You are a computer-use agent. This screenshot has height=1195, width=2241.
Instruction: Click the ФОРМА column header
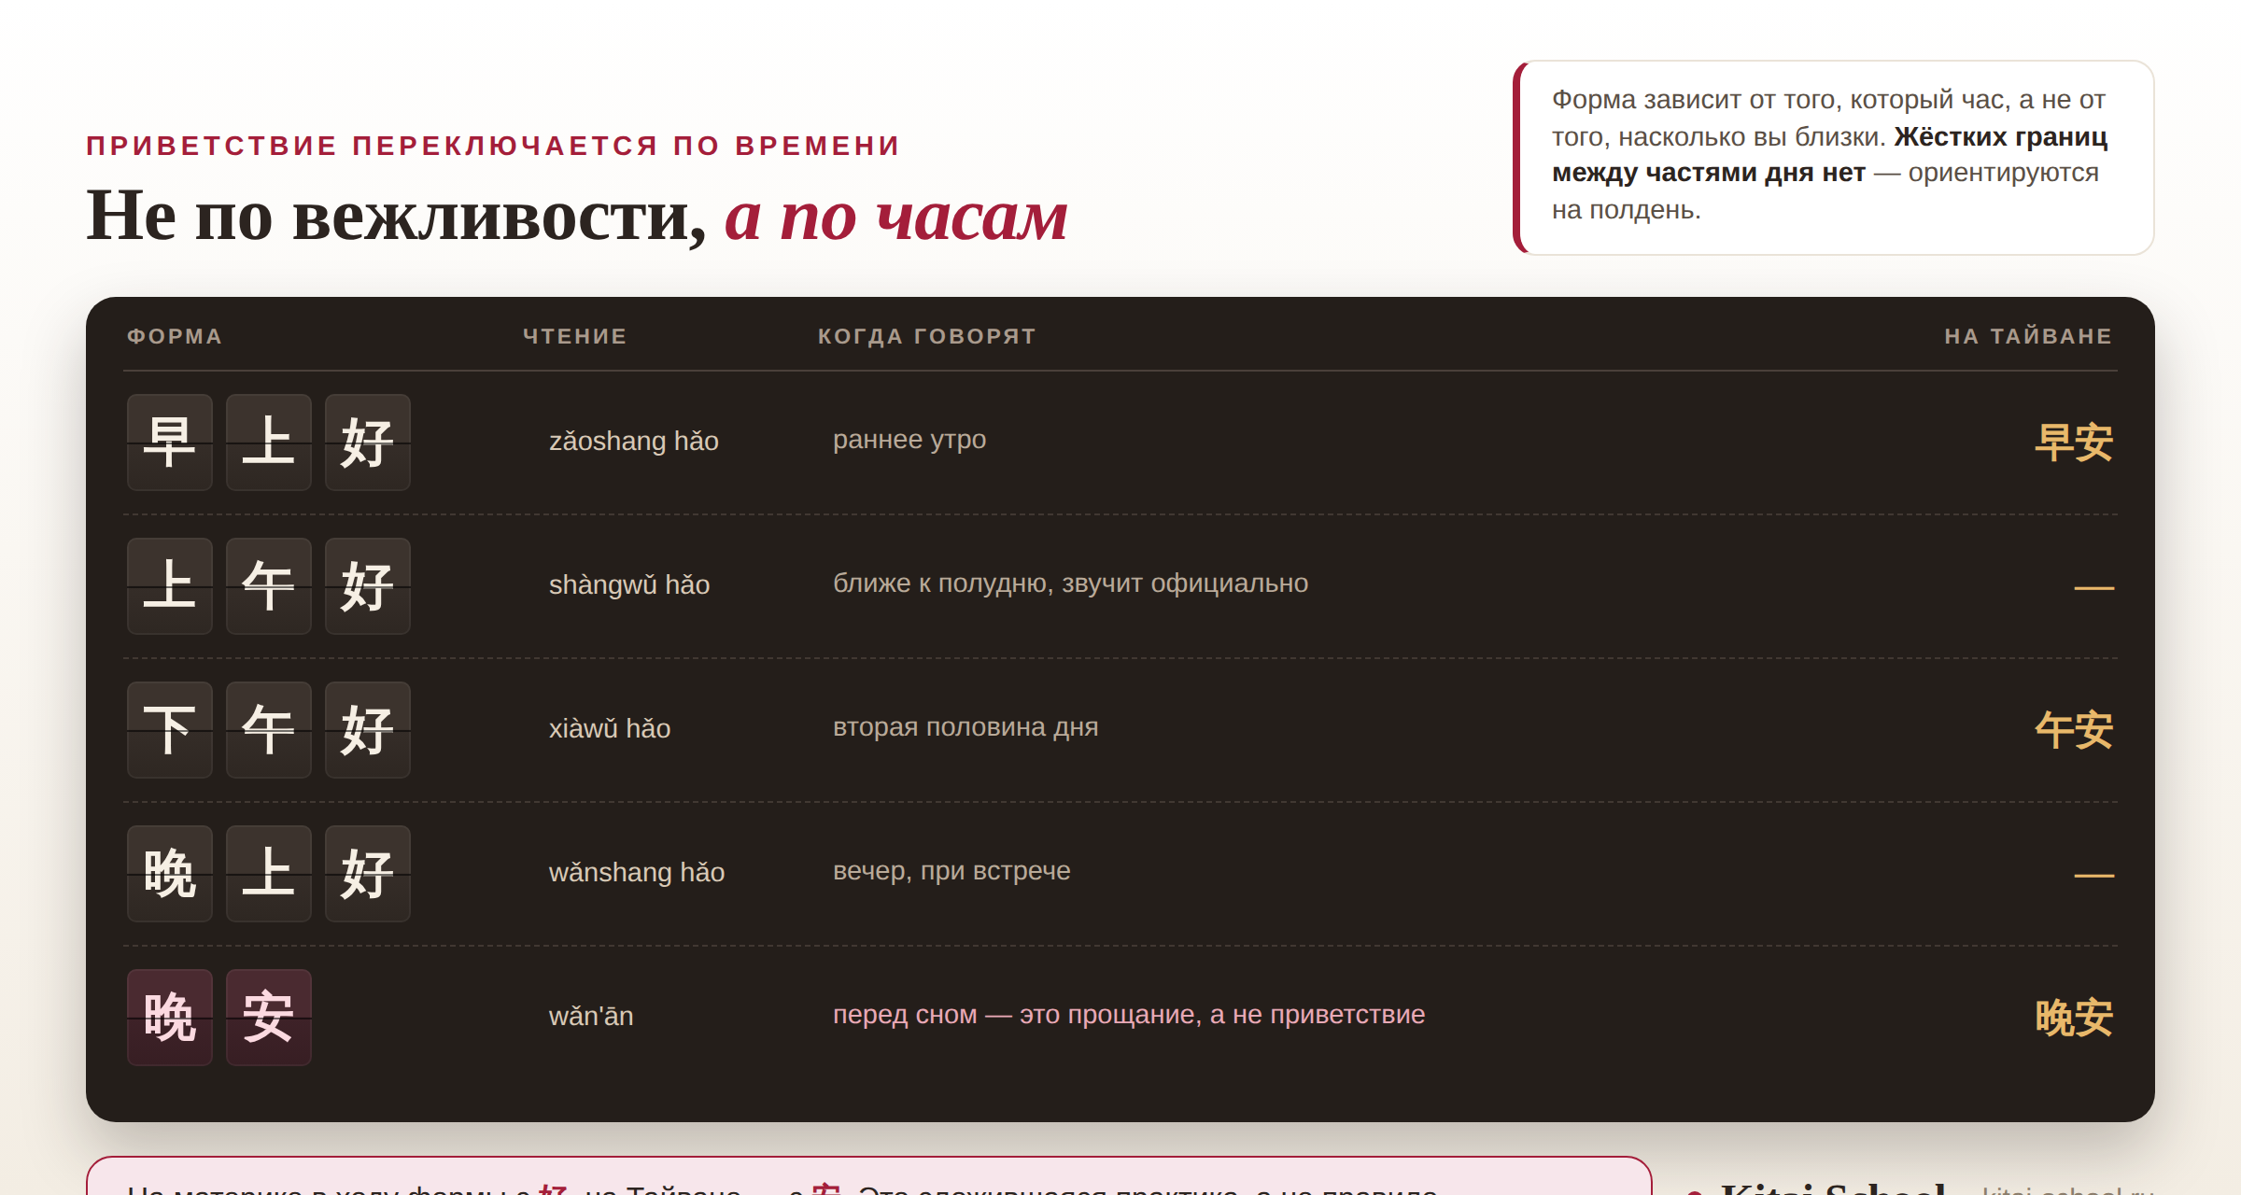(175, 336)
